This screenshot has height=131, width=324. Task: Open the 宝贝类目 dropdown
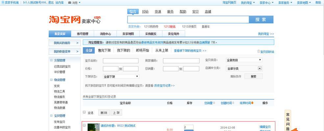tap(244, 60)
